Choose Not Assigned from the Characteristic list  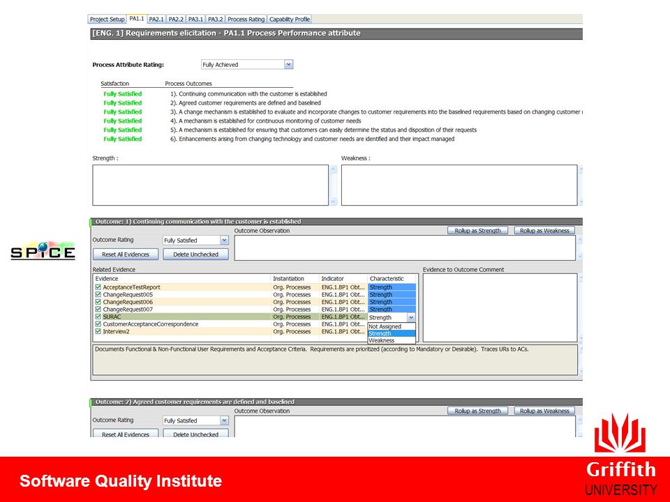pos(392,326)
